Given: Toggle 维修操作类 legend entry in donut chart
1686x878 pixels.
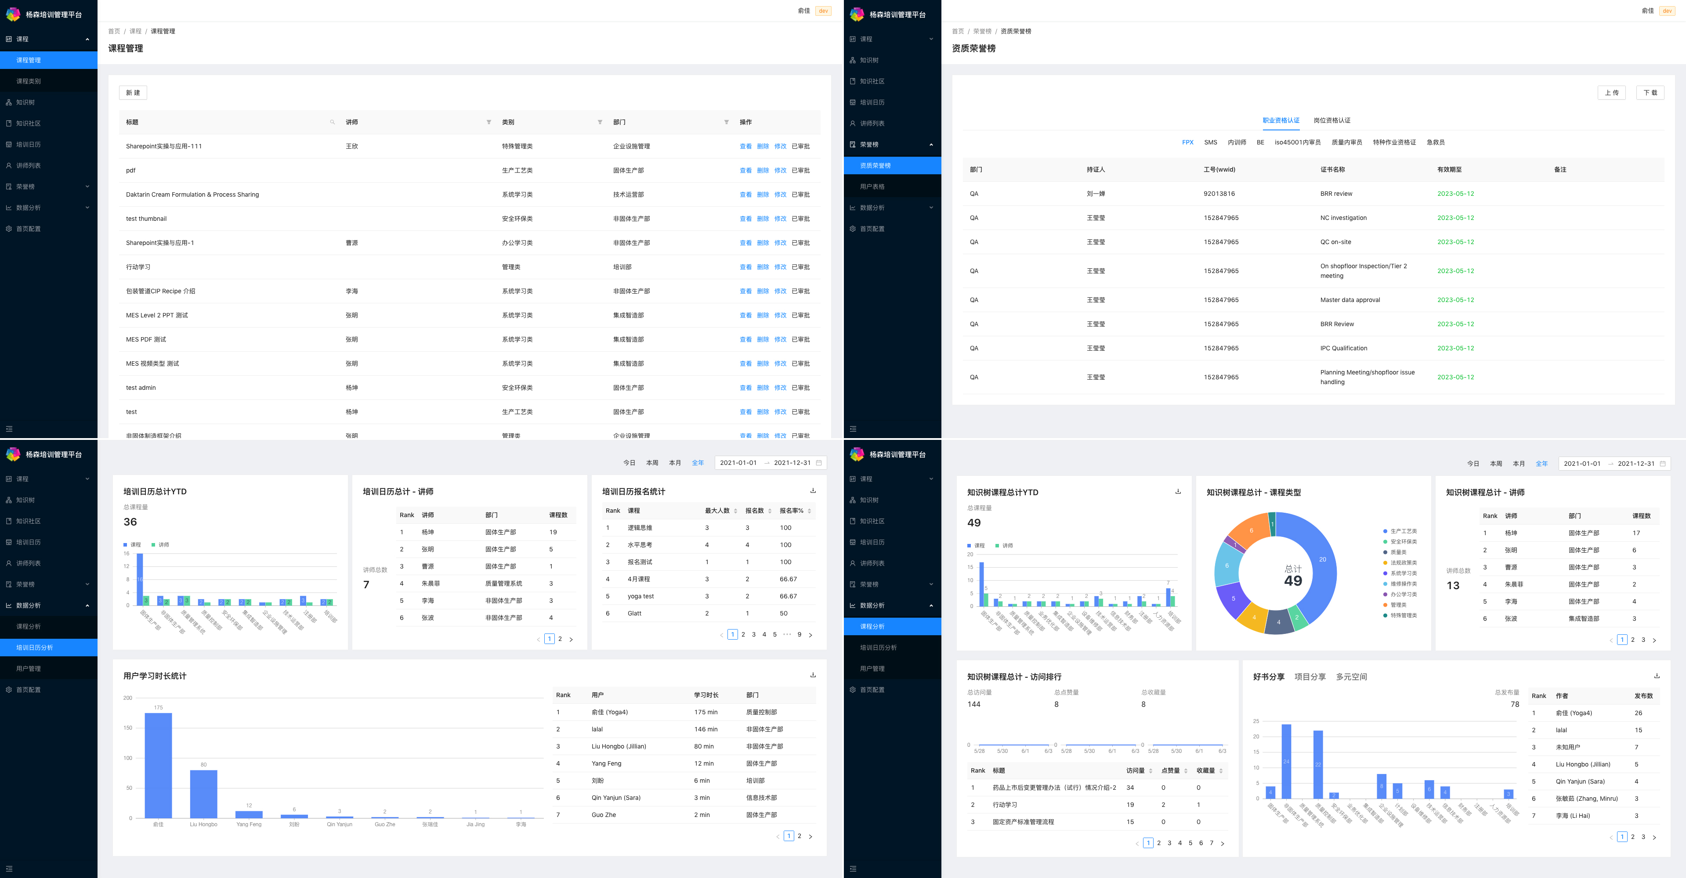Looking at the screenshot, I should pos(1400,583).
